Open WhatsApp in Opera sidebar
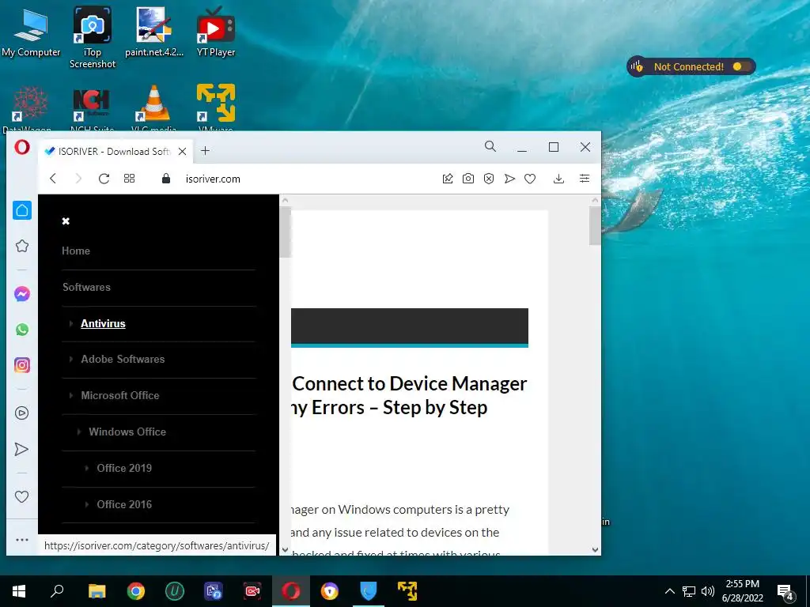Viewport: 810px width, 607px height. 21,330
